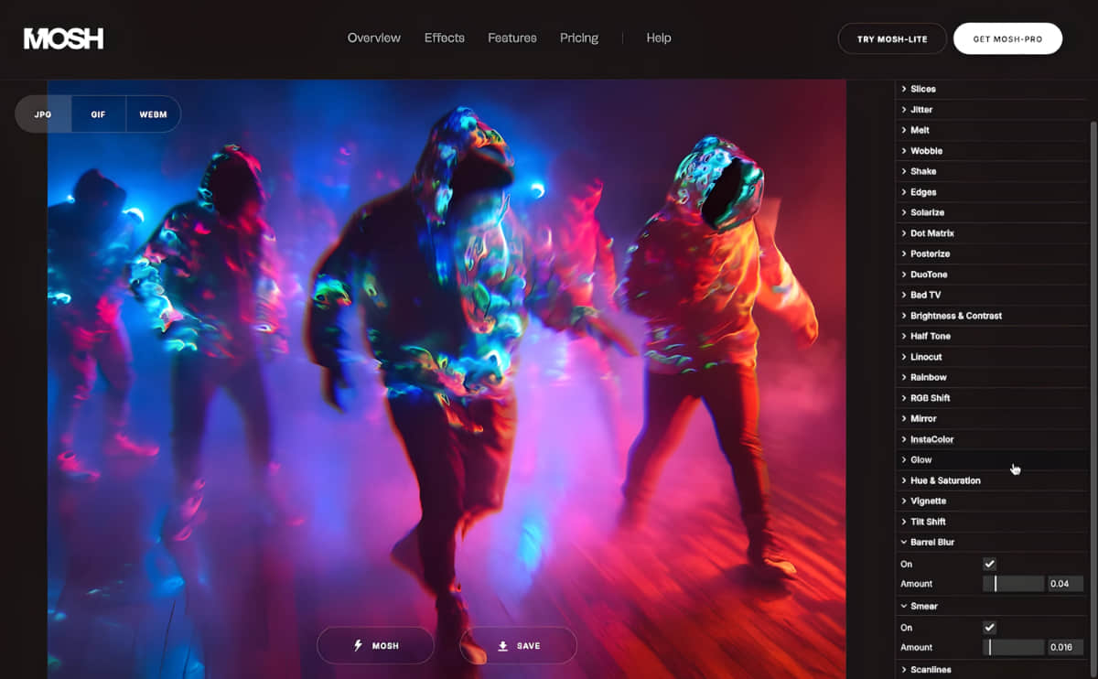This screenshot has height=679, width=1098.
Task: Select the GIF output format
Action: pyautogui.click(x=98, y=115)
